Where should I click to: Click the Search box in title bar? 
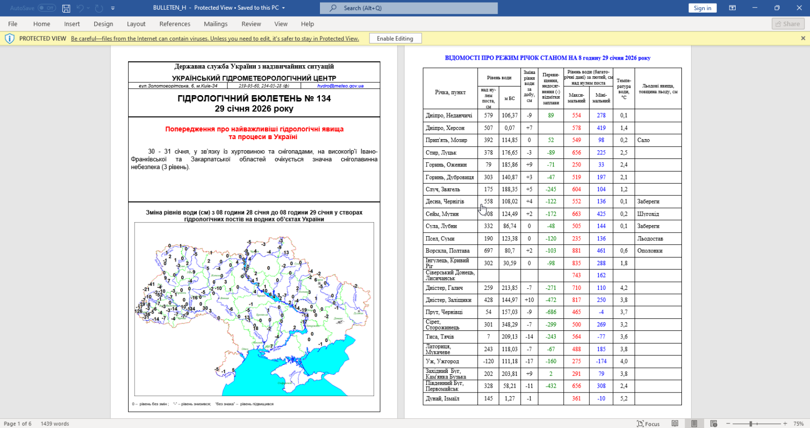(409, 8)
